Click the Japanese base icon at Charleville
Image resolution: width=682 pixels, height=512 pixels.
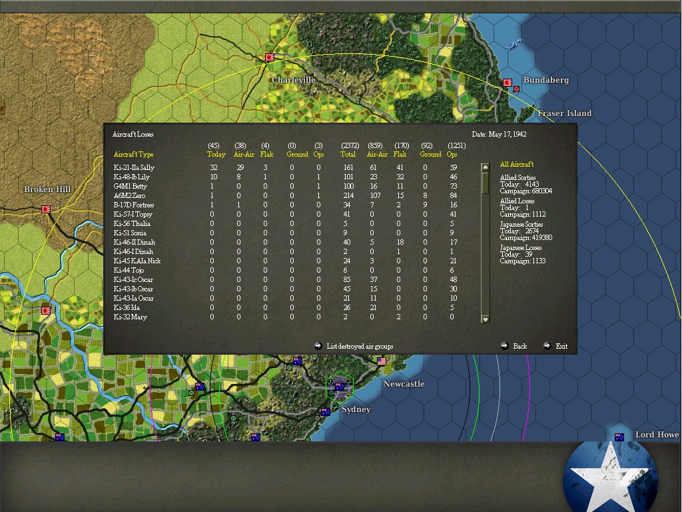tap(270, 57)
